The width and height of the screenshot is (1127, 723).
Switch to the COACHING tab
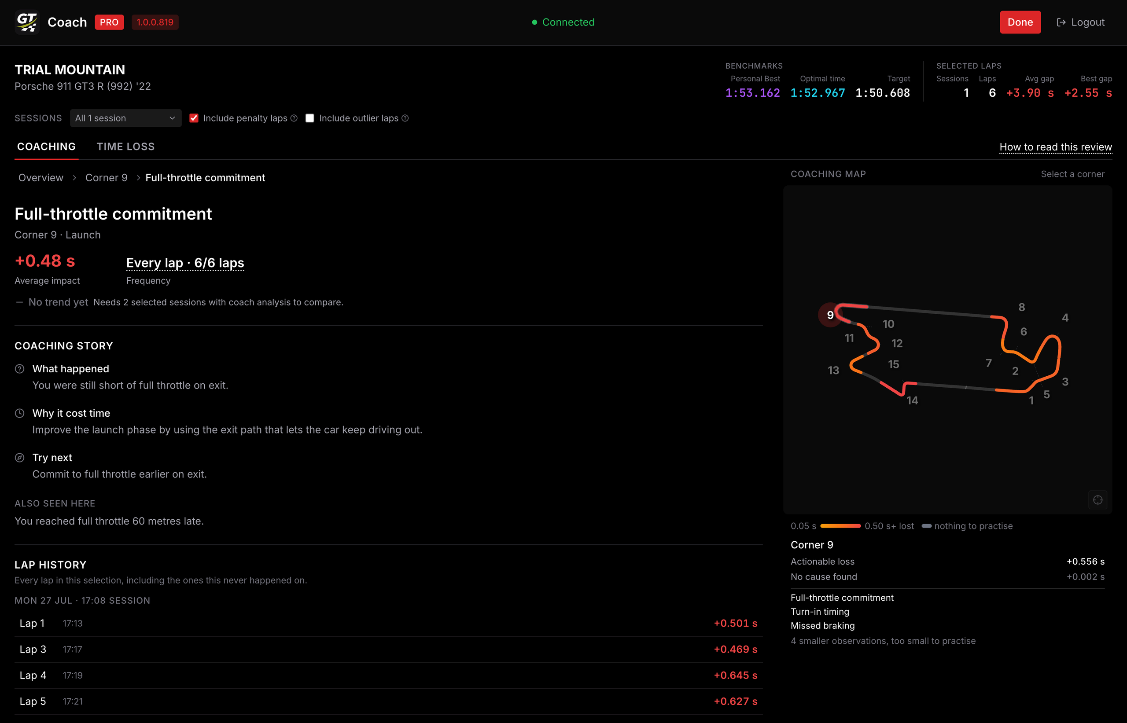pos(47,147)
